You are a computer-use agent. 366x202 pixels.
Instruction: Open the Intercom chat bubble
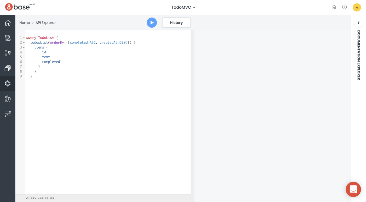353,189
